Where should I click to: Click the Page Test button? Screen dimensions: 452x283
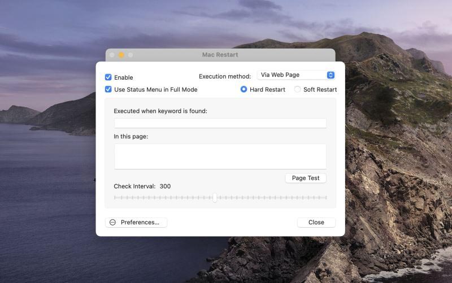pos(306,178)
